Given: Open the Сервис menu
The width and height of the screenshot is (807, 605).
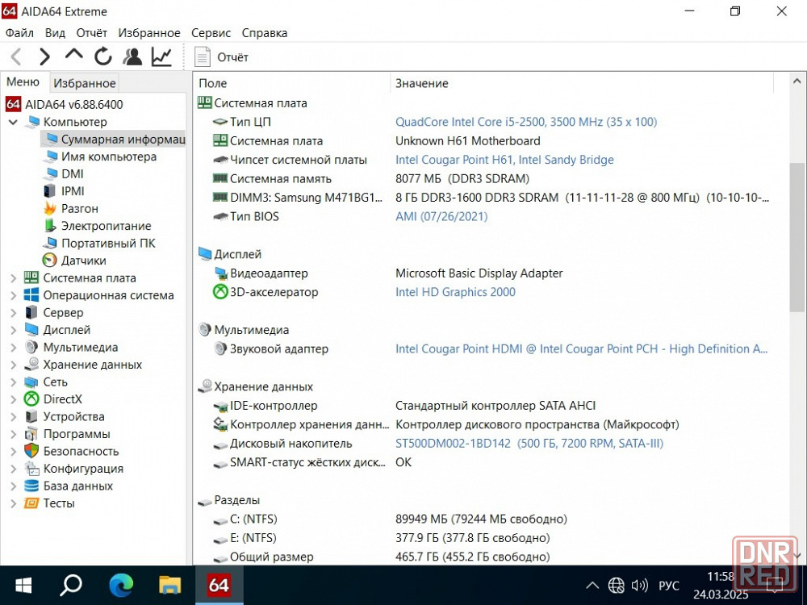Looking at the screenshot, I should [211, 33].
